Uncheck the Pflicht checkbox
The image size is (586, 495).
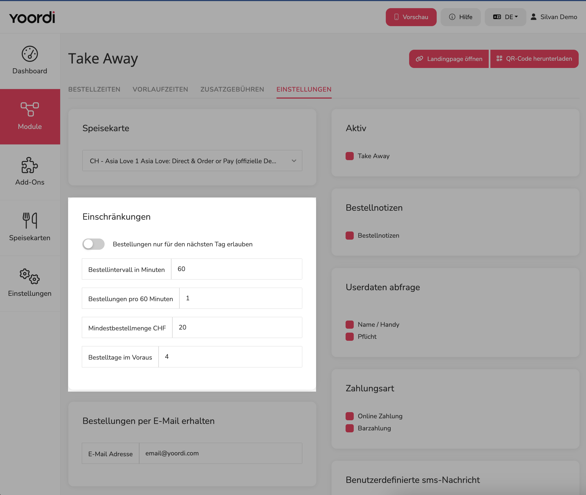tap(350, 337)
